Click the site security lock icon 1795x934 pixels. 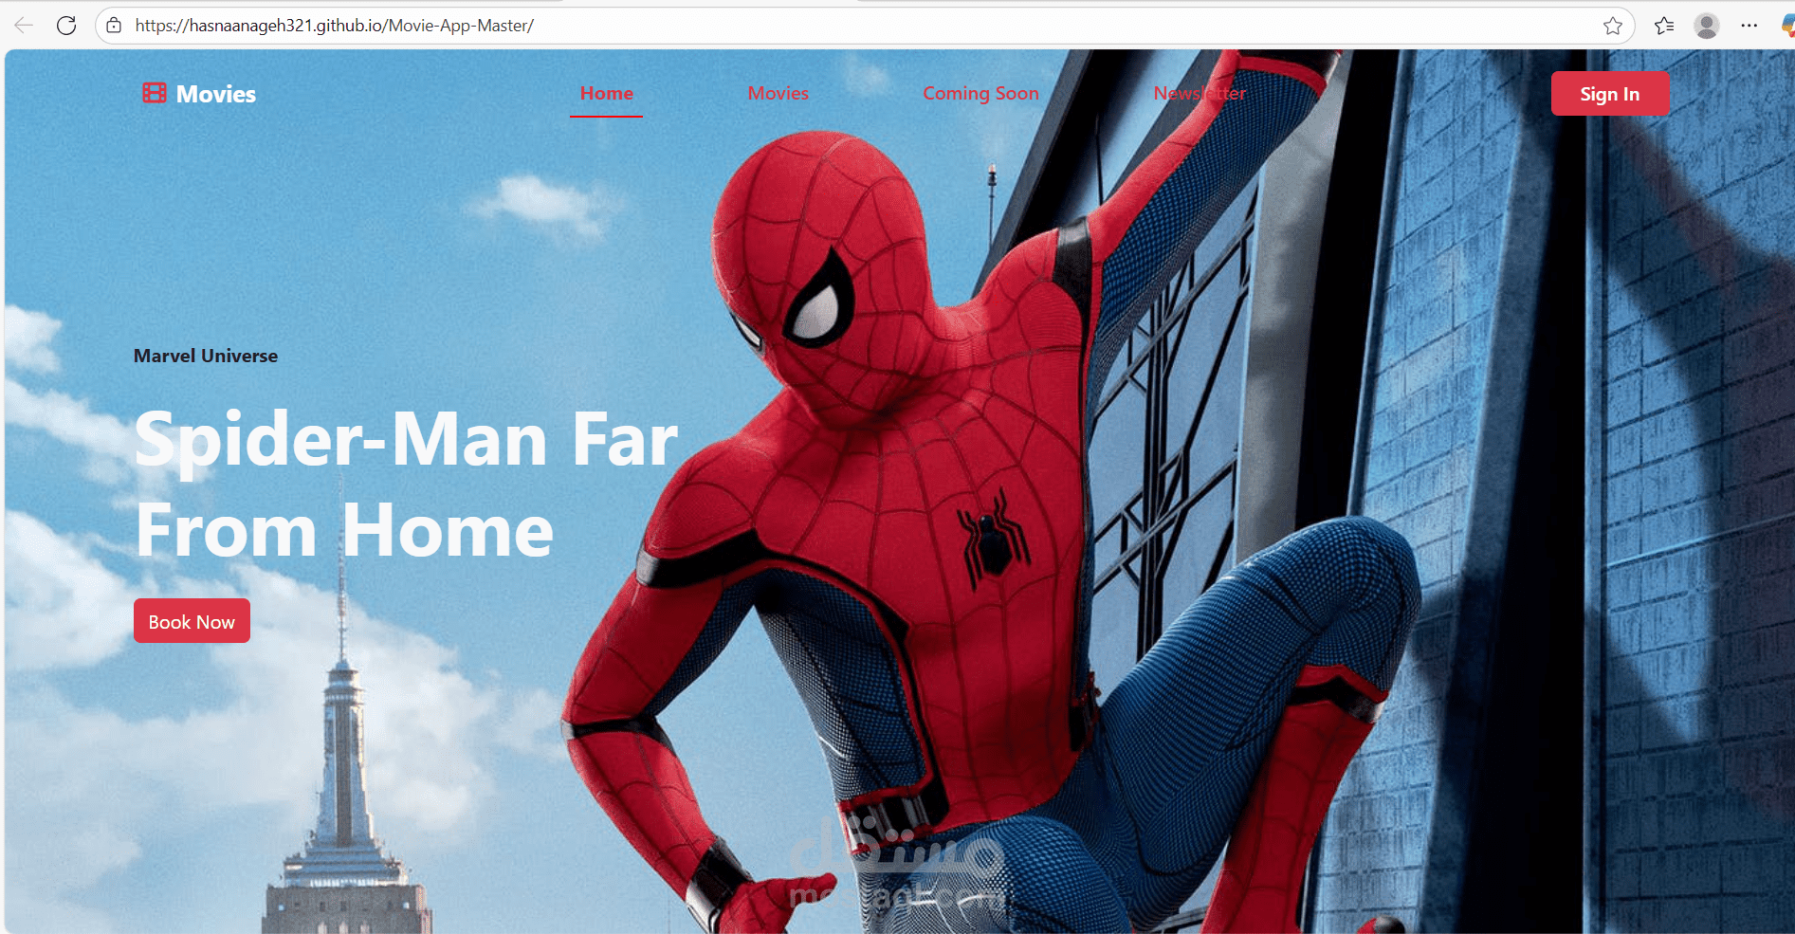(113, 26)
